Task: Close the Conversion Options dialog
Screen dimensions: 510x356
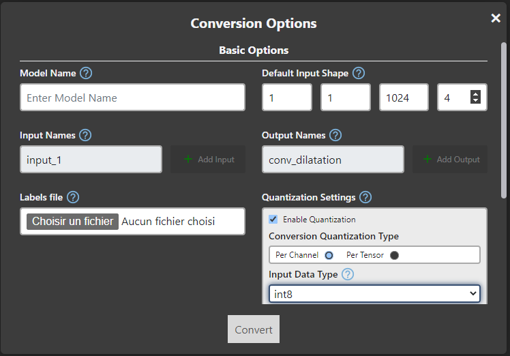Action: [x=496, y=18]
